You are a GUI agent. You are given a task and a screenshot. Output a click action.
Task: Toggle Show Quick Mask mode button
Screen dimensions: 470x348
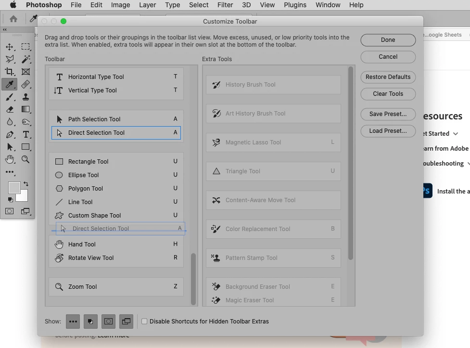tap(108, 322)
